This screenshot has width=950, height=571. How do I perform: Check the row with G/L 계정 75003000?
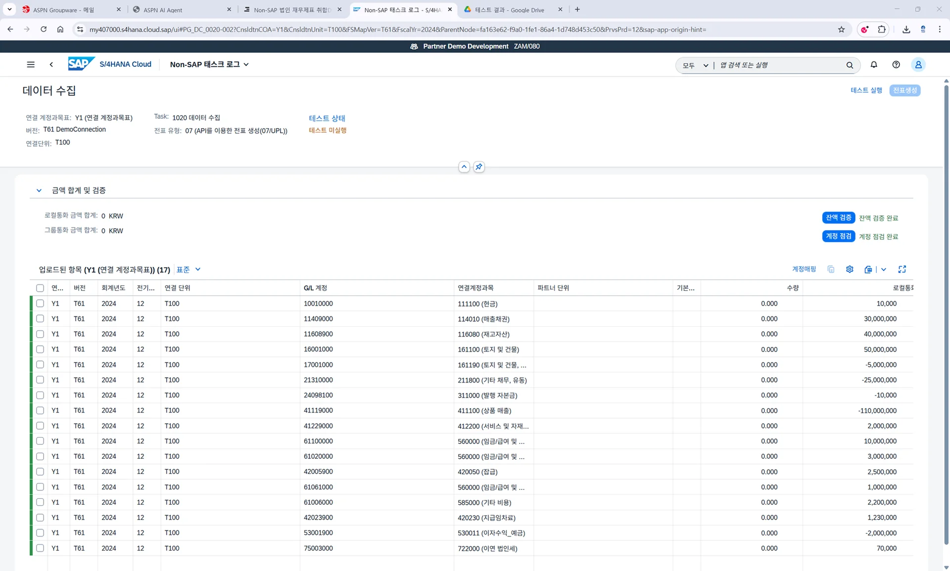40,548
